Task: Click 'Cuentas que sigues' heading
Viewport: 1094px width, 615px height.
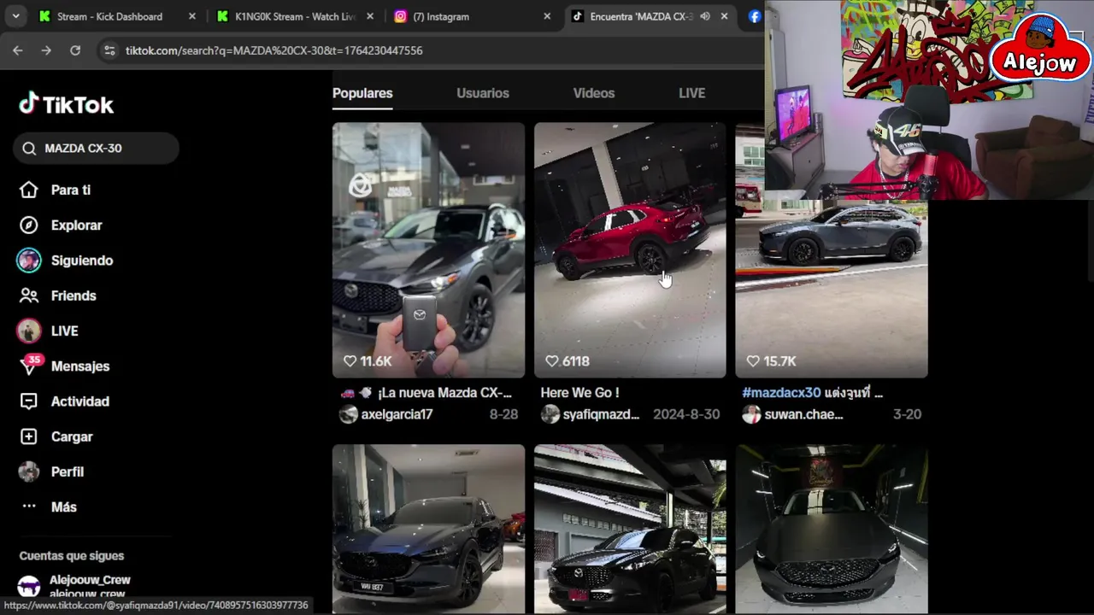Action: (72, 556)
